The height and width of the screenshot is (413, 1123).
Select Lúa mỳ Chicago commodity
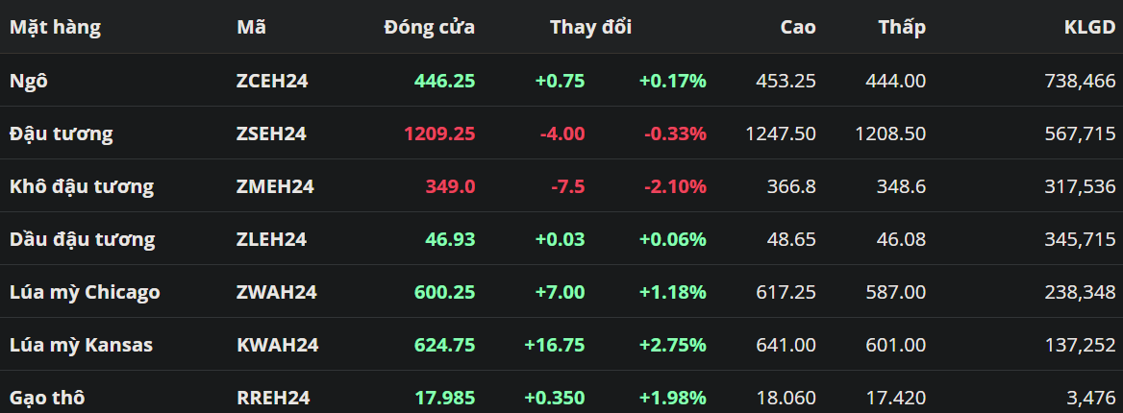85,292
